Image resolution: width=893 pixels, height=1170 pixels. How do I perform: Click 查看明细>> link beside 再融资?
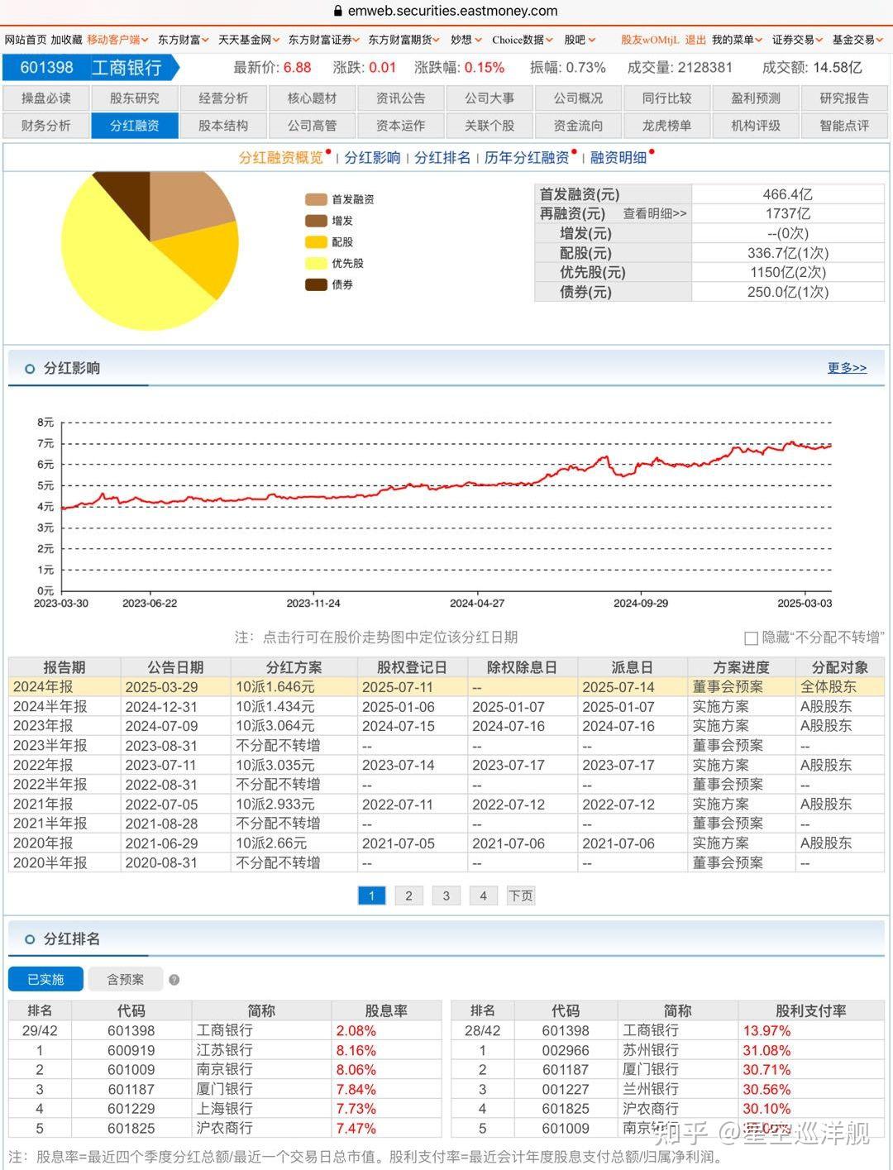[655, 214]
